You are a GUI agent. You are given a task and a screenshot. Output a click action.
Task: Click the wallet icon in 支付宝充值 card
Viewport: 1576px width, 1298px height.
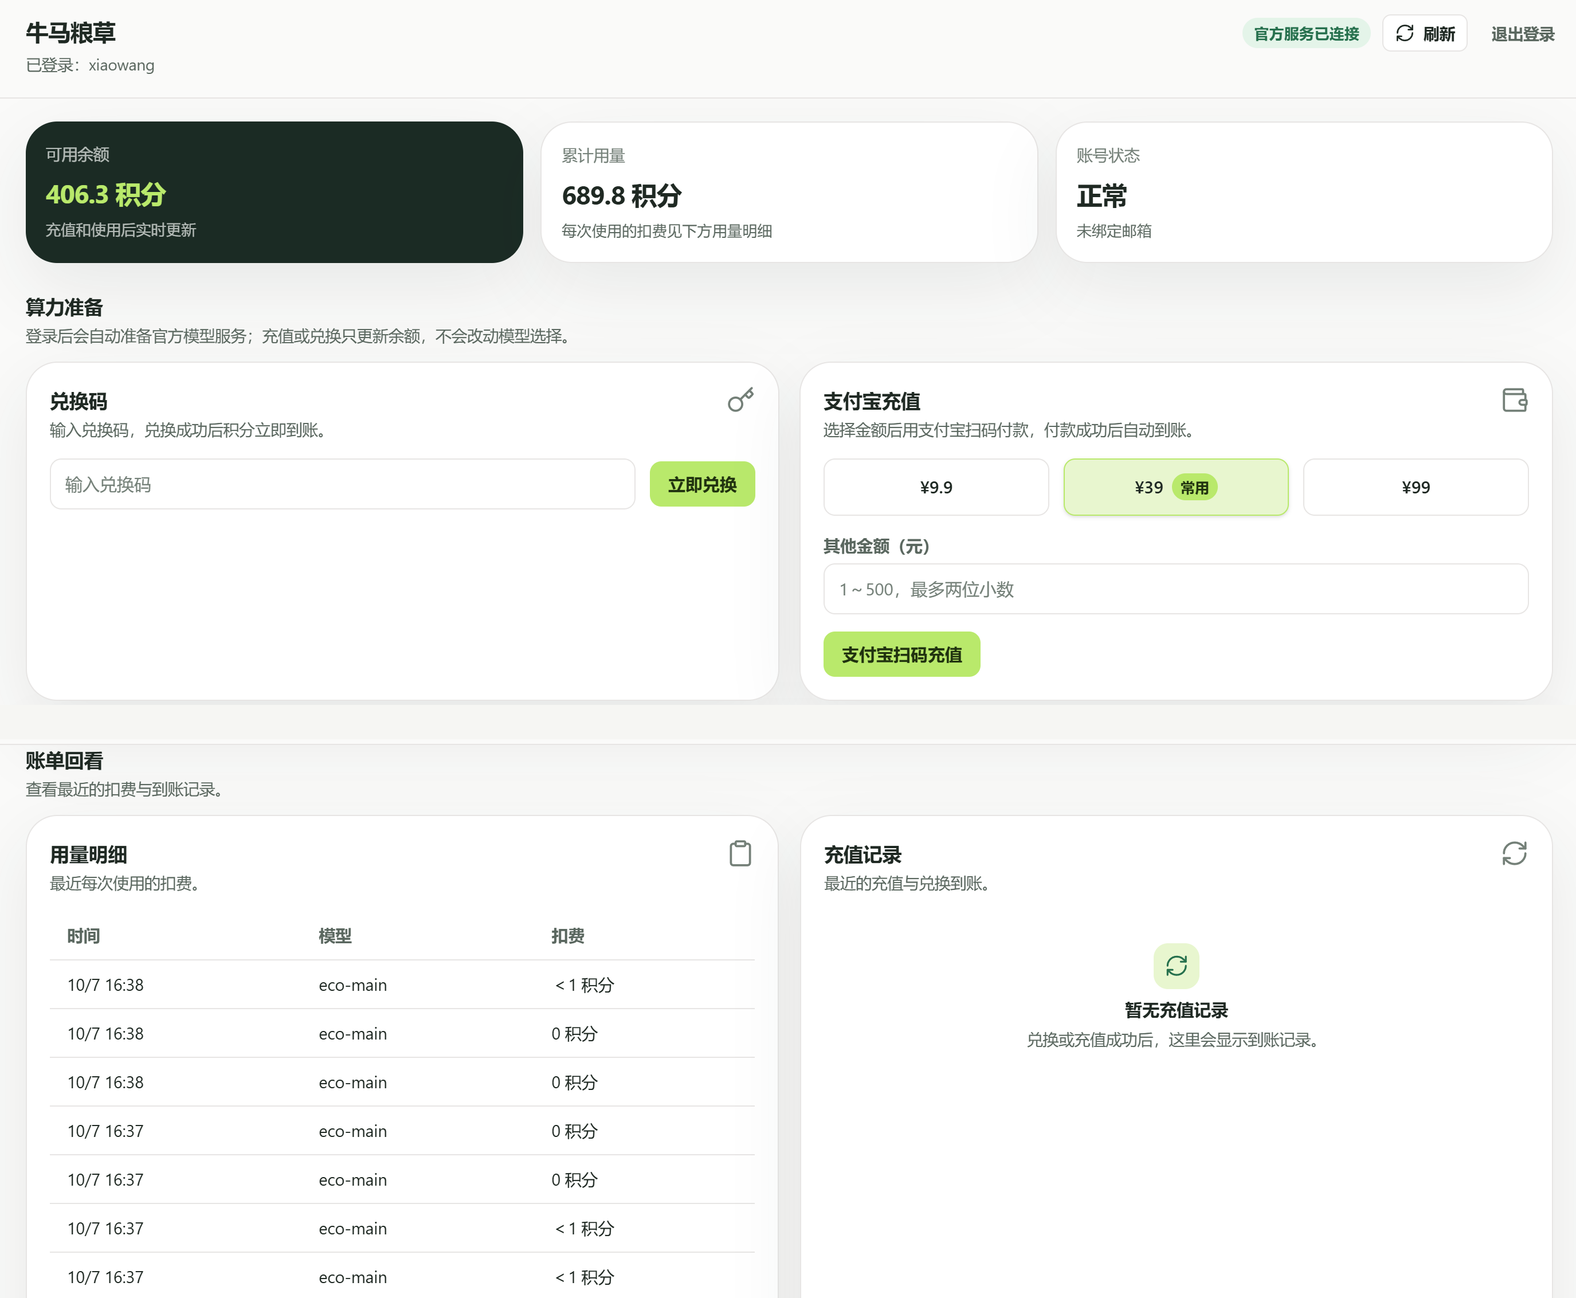click(1515, 400)
